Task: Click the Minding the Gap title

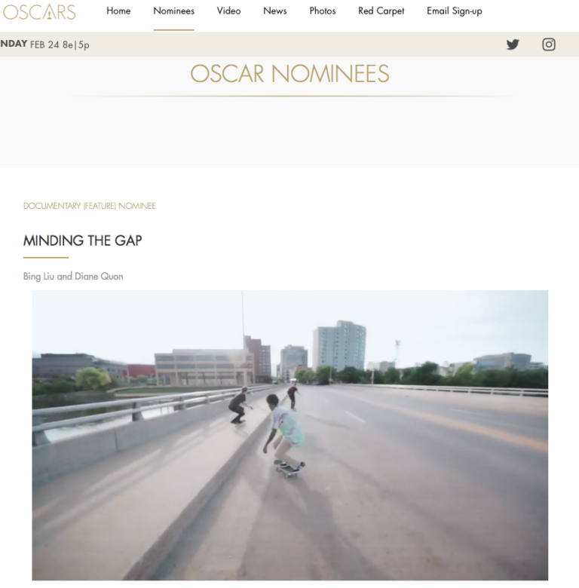Action: (82, 240)
